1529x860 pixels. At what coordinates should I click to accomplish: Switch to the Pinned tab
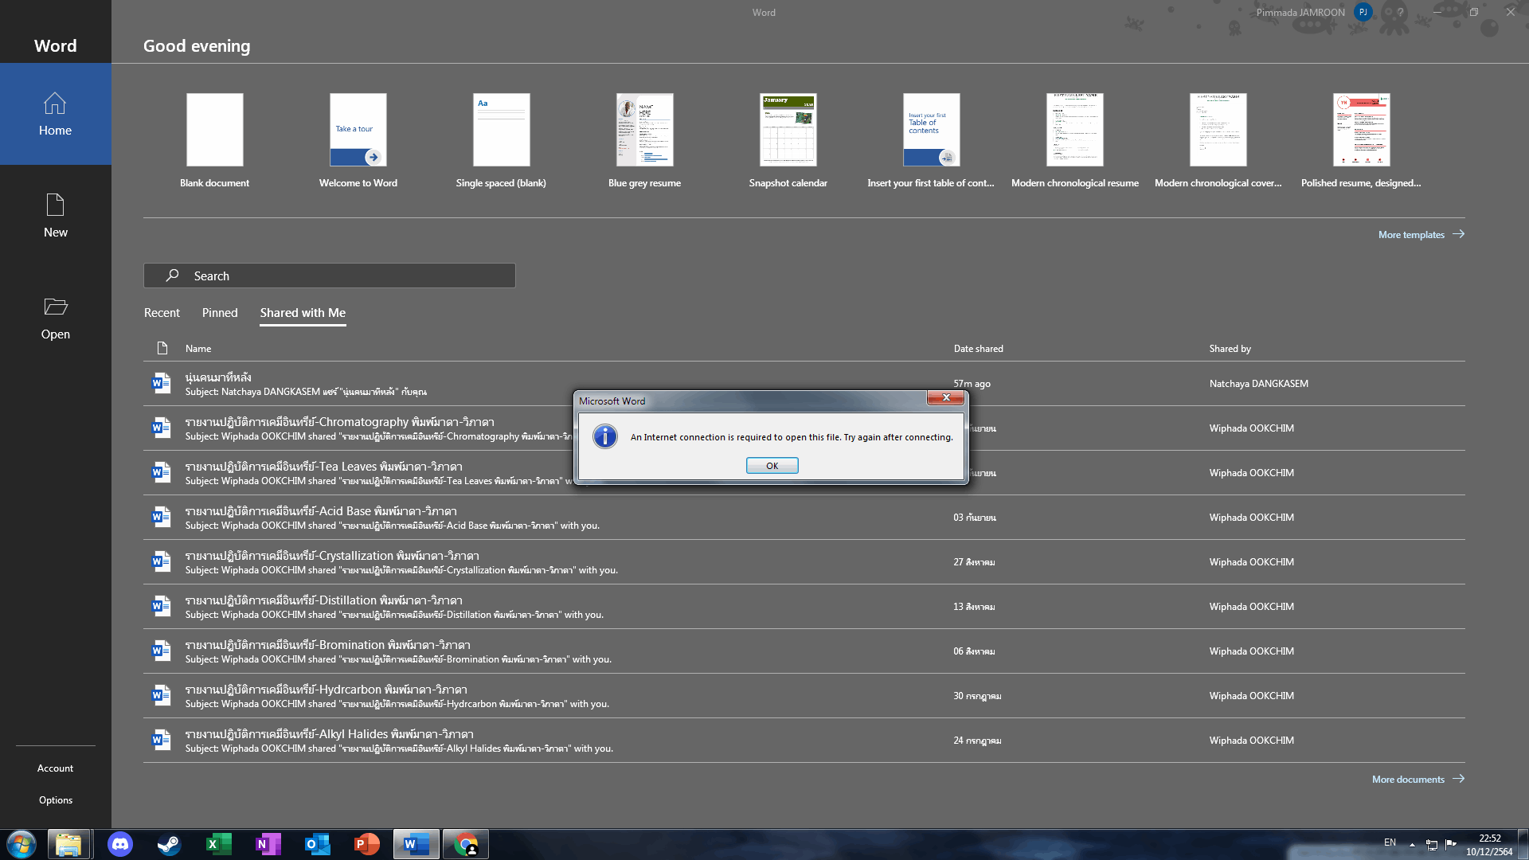click(220, 313)
